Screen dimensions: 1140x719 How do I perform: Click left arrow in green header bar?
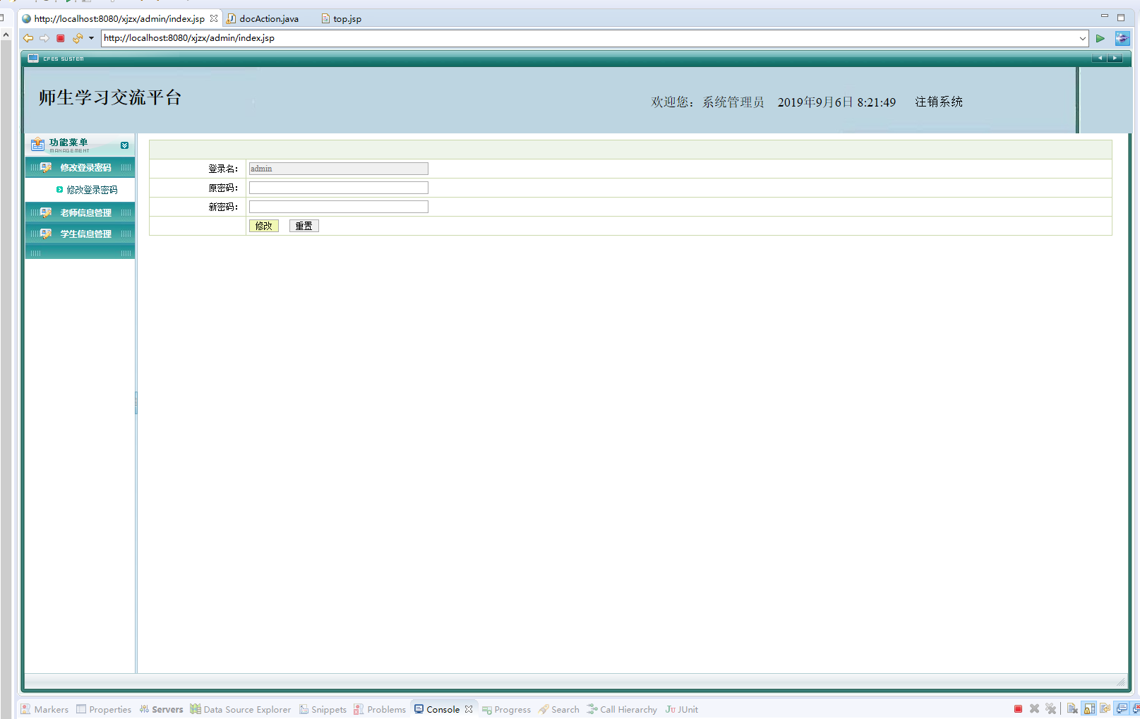click(1100, 58)
